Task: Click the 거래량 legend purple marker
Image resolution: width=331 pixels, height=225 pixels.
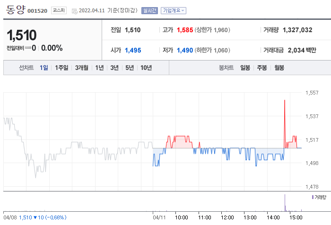Action: point(313,197)
